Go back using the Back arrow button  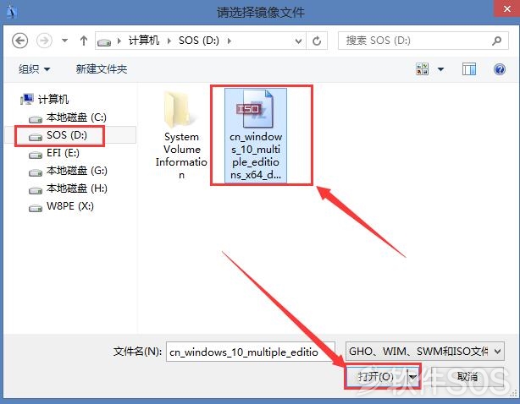(x=19, y=41)
